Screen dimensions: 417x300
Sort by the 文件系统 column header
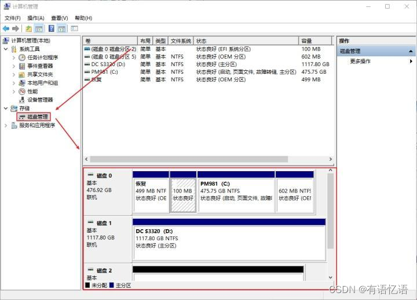[x=181, y=41]
